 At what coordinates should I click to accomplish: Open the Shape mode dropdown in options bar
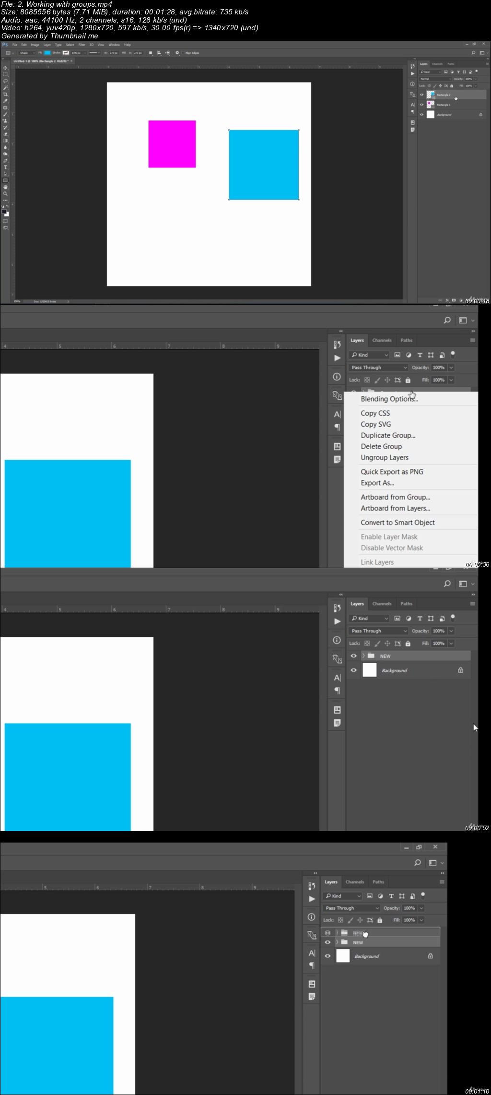(27, 53)
